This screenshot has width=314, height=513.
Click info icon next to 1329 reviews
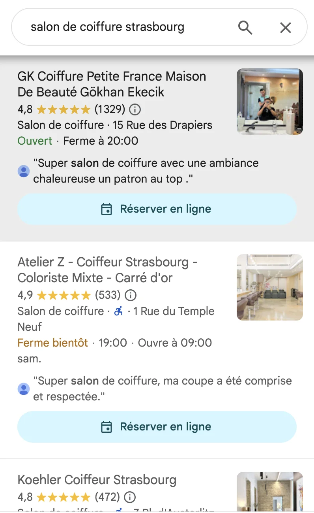(x=135, y=109)
